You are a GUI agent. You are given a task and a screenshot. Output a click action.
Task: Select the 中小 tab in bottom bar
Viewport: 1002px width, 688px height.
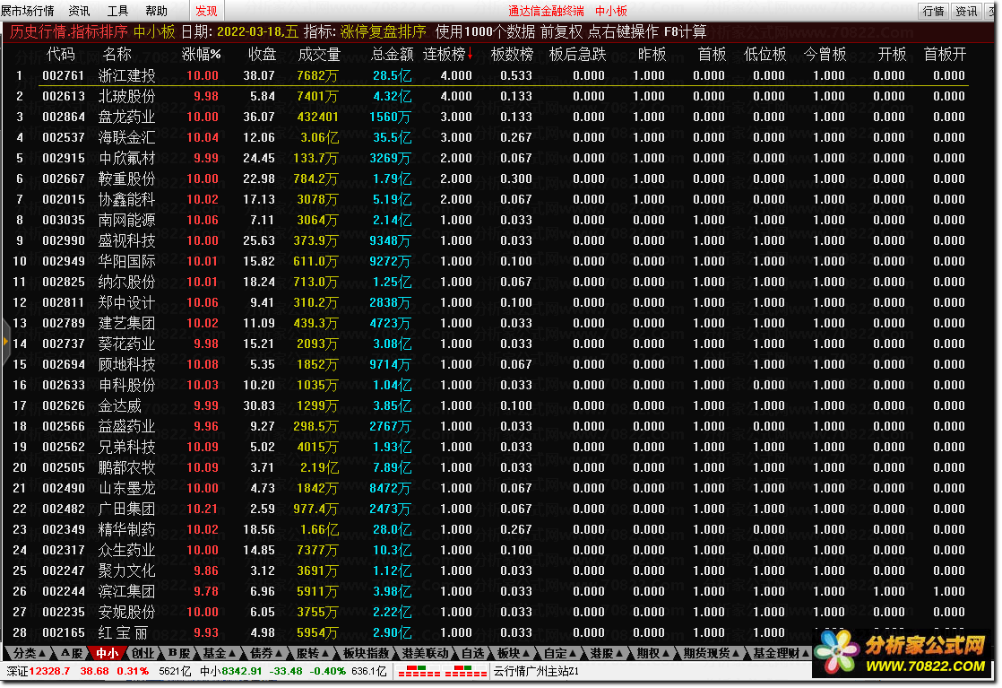pyautogui.click(x=107, y=653)
